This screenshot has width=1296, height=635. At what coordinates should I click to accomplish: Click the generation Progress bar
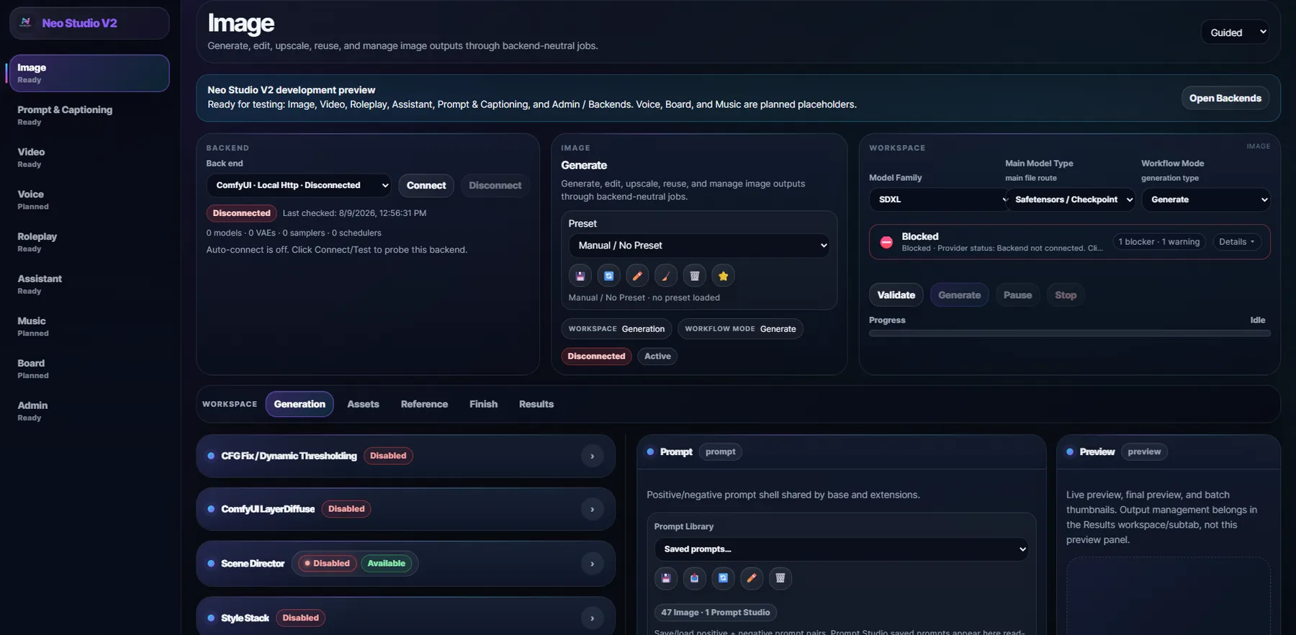(1069, 333)
